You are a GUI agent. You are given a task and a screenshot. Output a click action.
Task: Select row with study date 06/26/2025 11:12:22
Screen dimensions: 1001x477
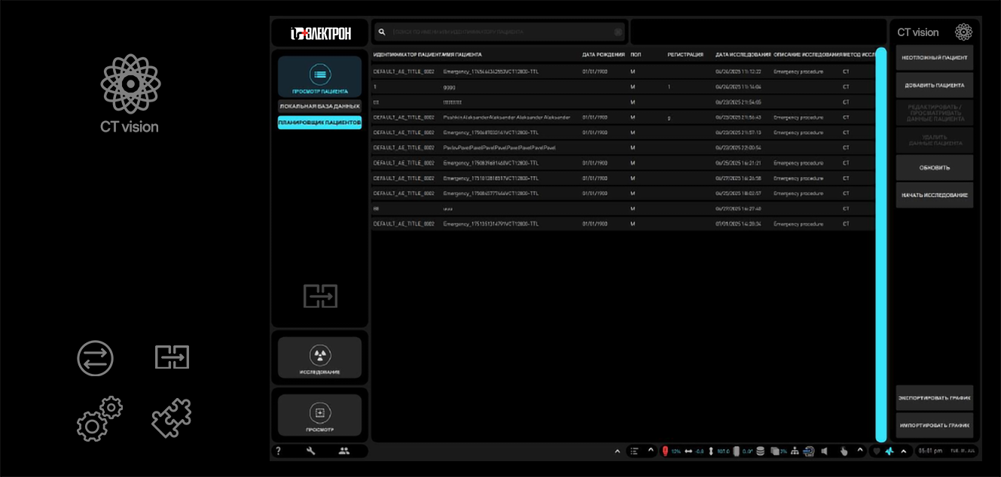pos(623,71)
